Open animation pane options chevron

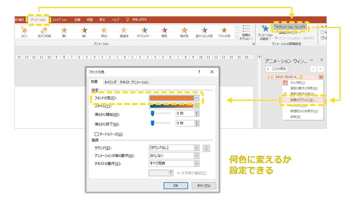(x=312, y=60)
